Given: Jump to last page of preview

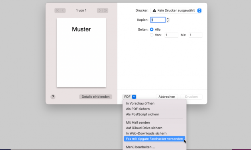Looking at the screenshot, I should (105, 10).
